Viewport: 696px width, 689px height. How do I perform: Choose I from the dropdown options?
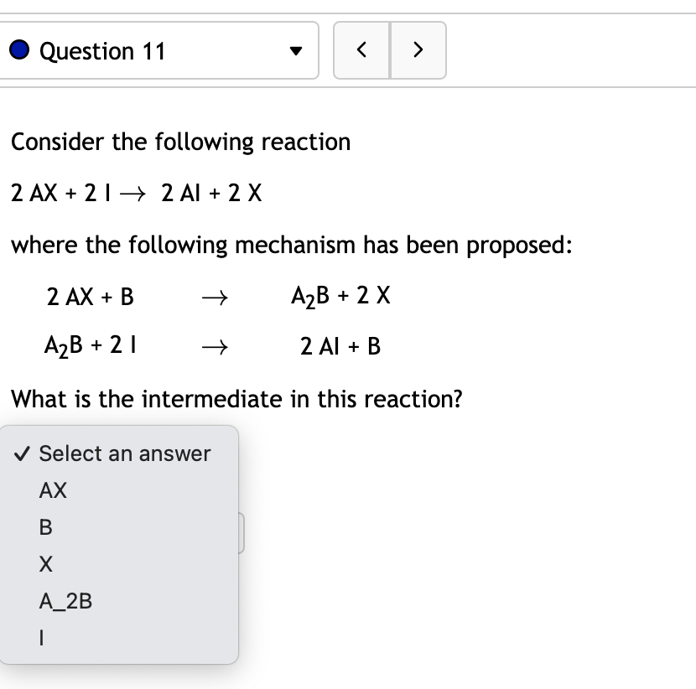[40, 637]
